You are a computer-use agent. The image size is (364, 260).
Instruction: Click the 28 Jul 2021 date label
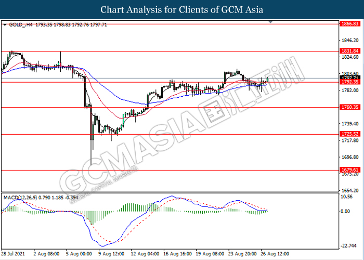click(13, 254)
